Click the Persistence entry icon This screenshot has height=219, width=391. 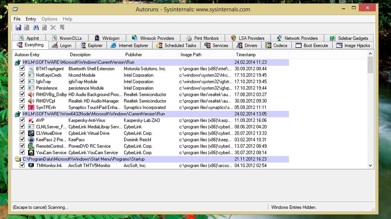tap(31, 88)
